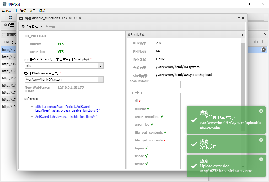Image resolution: width=269 pixels, height=182 pixels.
Task: Click the 设置 settings gear button
Action: [9, 25]
